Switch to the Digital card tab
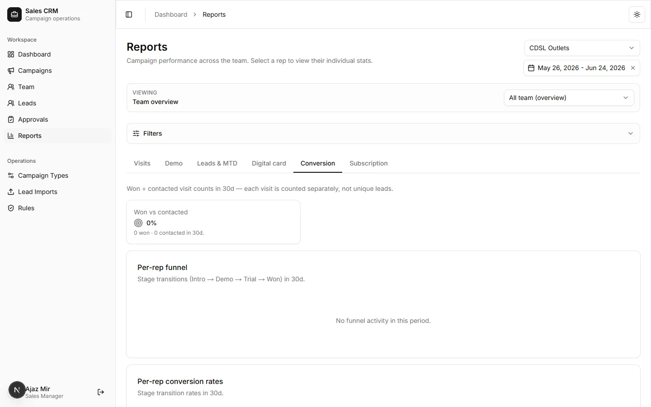Image resolution: width=651 pixels, height=407 pixels. 269,163
